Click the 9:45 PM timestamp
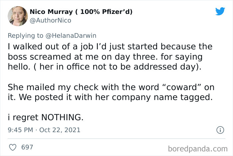This screenshot has height=156, width=233. [x=20, y=130]
